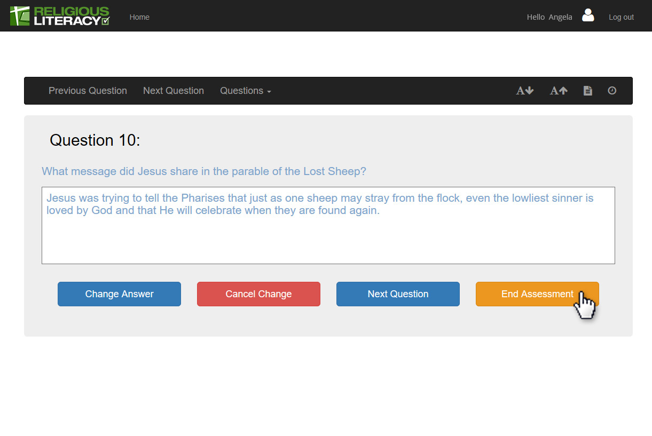The width and height of the screenshot is (652, 436).
Task: Click the clock timer icon
Action: [612, 91]
